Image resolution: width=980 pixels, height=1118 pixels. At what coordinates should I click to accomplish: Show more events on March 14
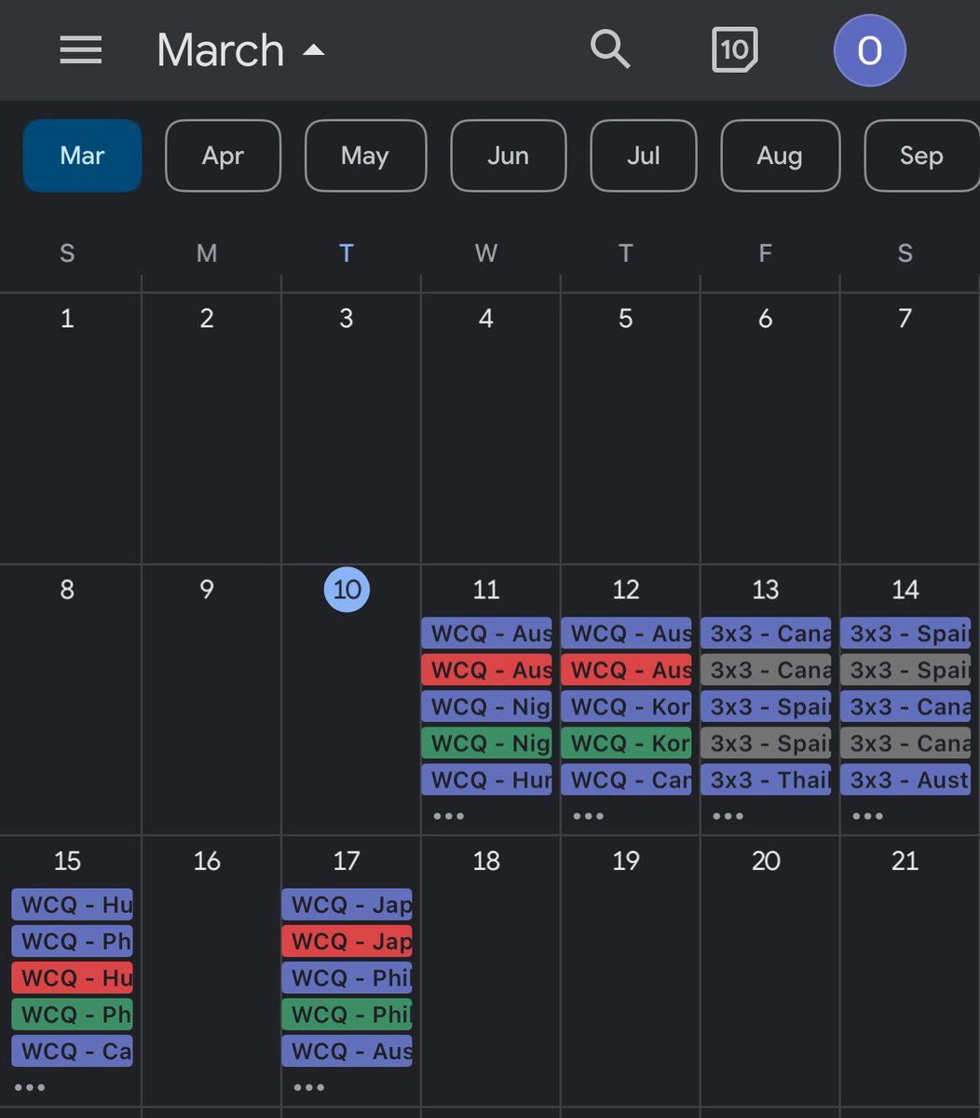tap(867, 816)
